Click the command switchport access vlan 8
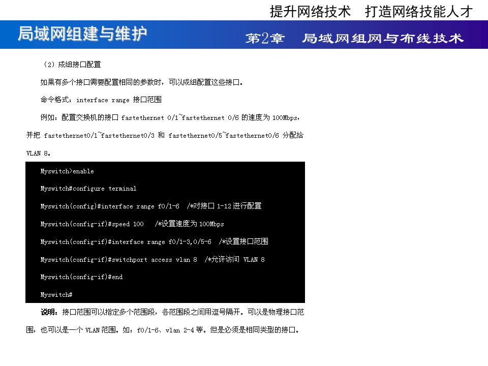The width and height of the screenshot is (488, 366). coord(155,260)
